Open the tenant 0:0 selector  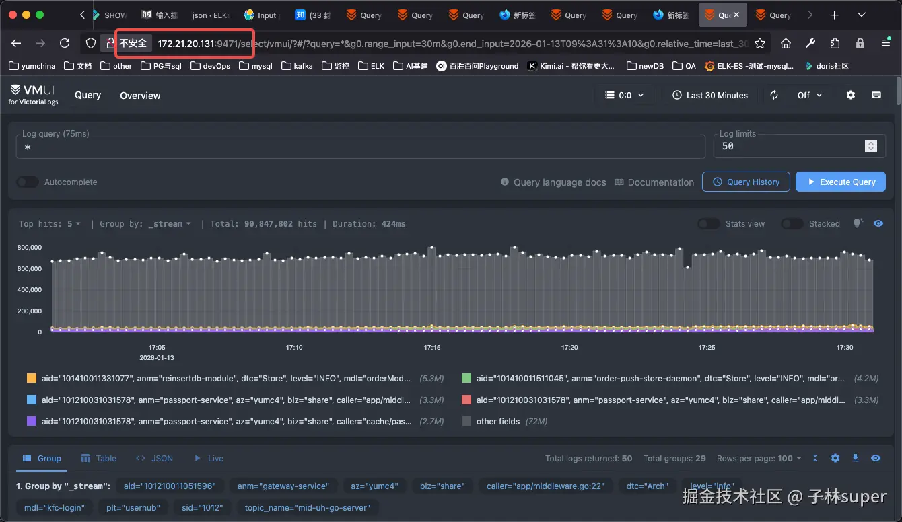625,95
